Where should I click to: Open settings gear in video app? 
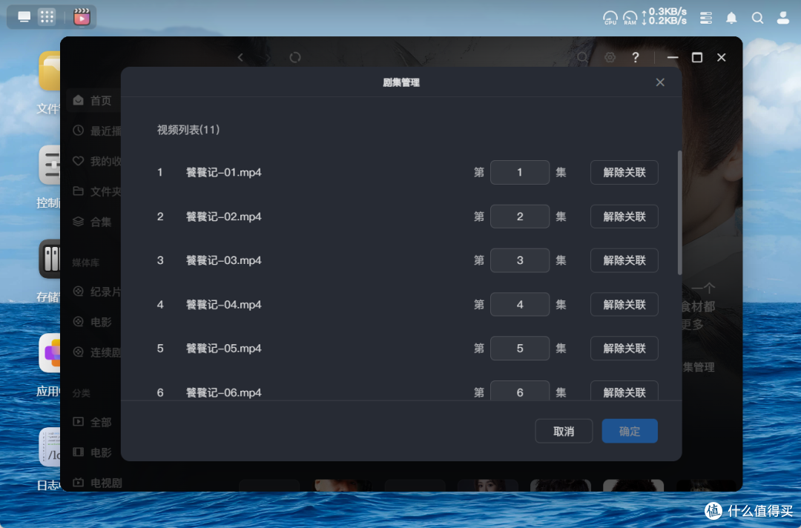[610, 57]
